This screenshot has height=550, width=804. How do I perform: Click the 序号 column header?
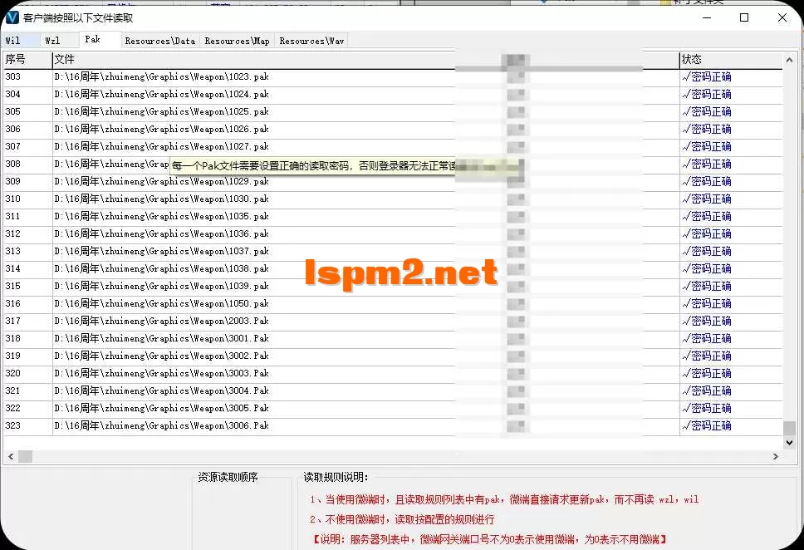coord(27,60)
